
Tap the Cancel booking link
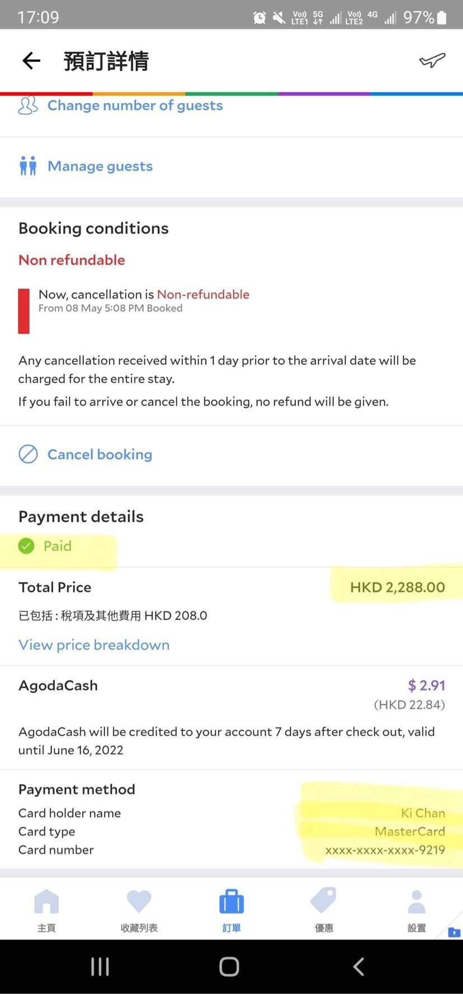click(100, 454)
